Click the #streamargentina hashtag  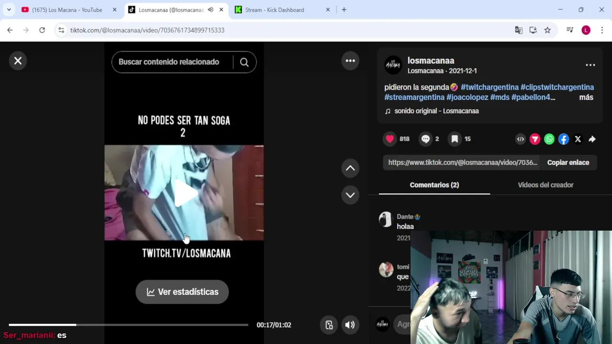pyautogui.click(x=414, y=97)
